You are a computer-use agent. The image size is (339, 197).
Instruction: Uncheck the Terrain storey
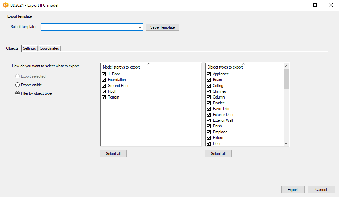point(104,97)
